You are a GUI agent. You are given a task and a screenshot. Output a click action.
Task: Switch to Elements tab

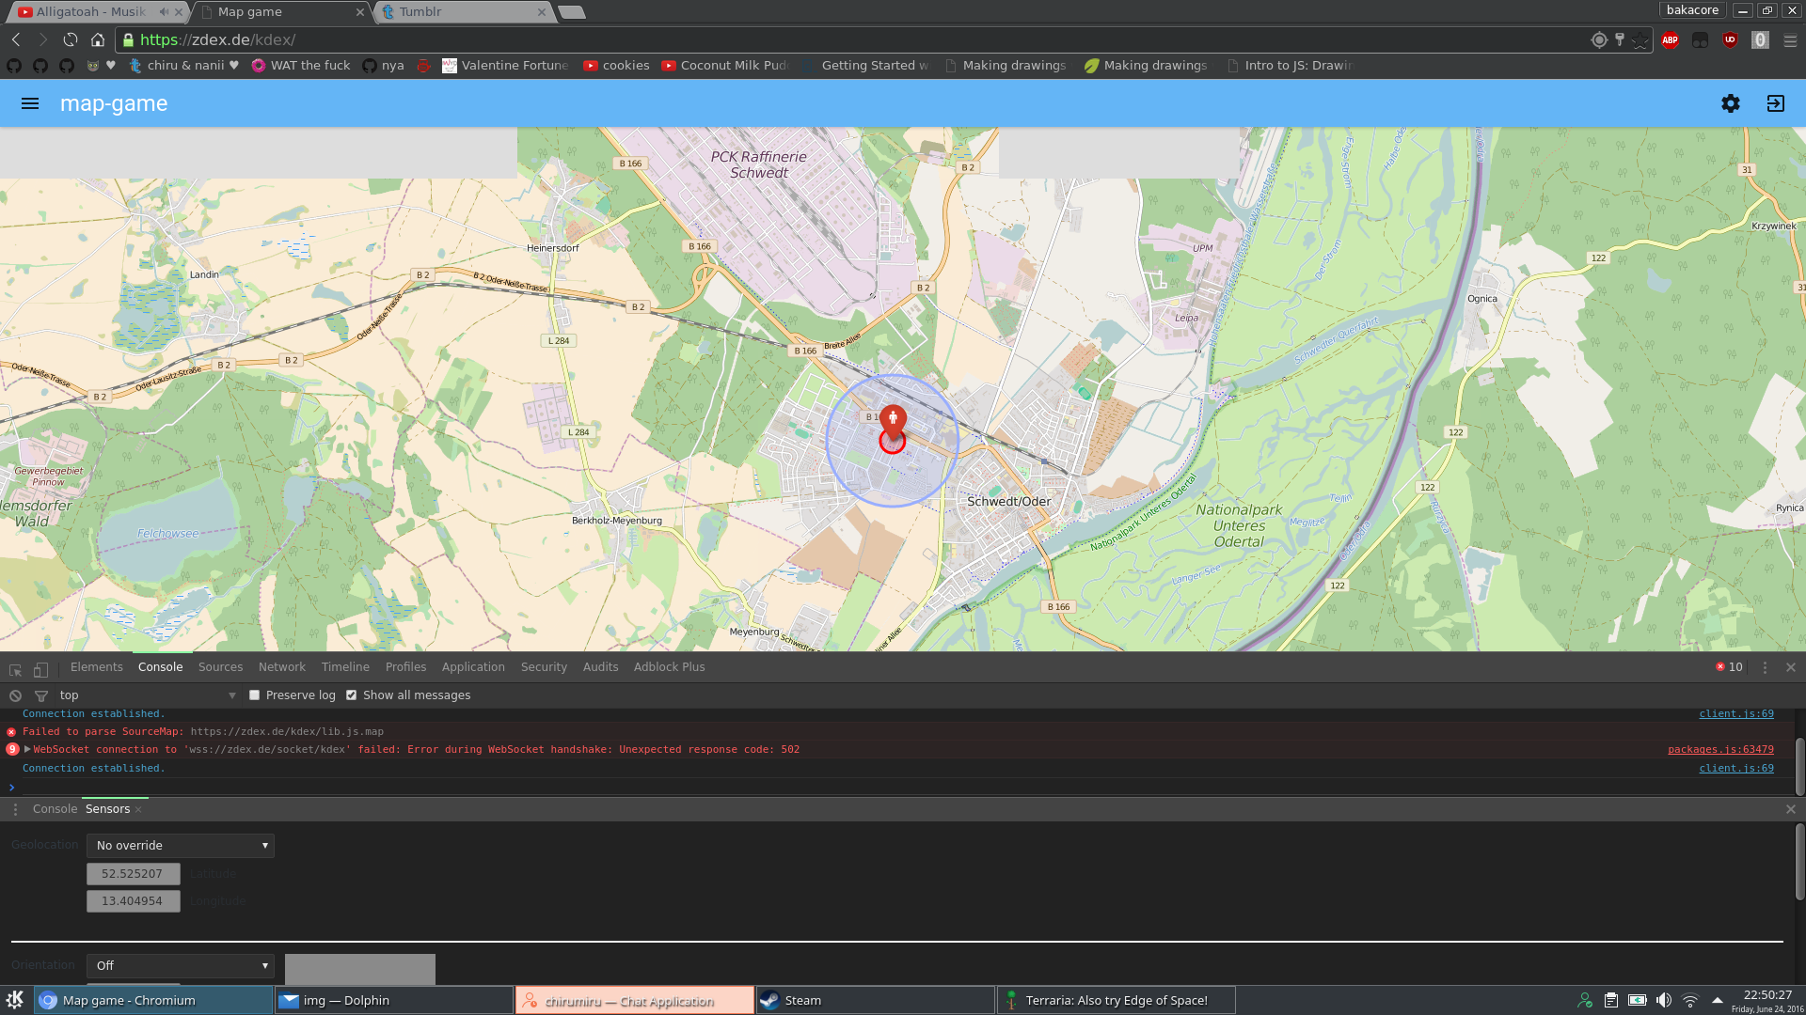coord(97,667)
